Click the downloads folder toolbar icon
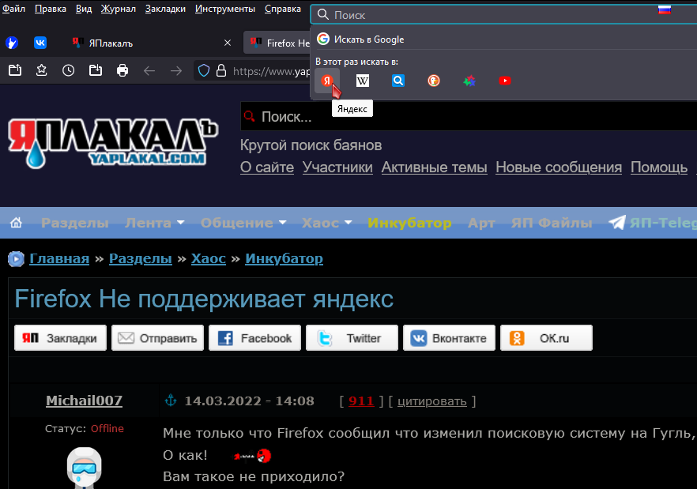Screen dimensions: 697x489 click(x=96, y=70)
